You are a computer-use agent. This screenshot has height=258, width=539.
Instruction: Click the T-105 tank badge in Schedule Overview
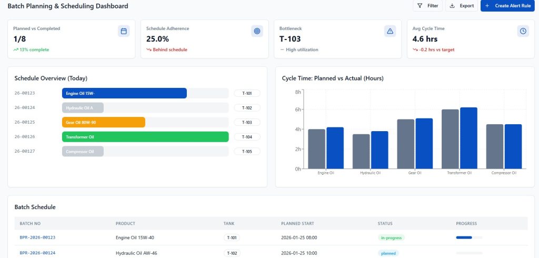point(247,152)
